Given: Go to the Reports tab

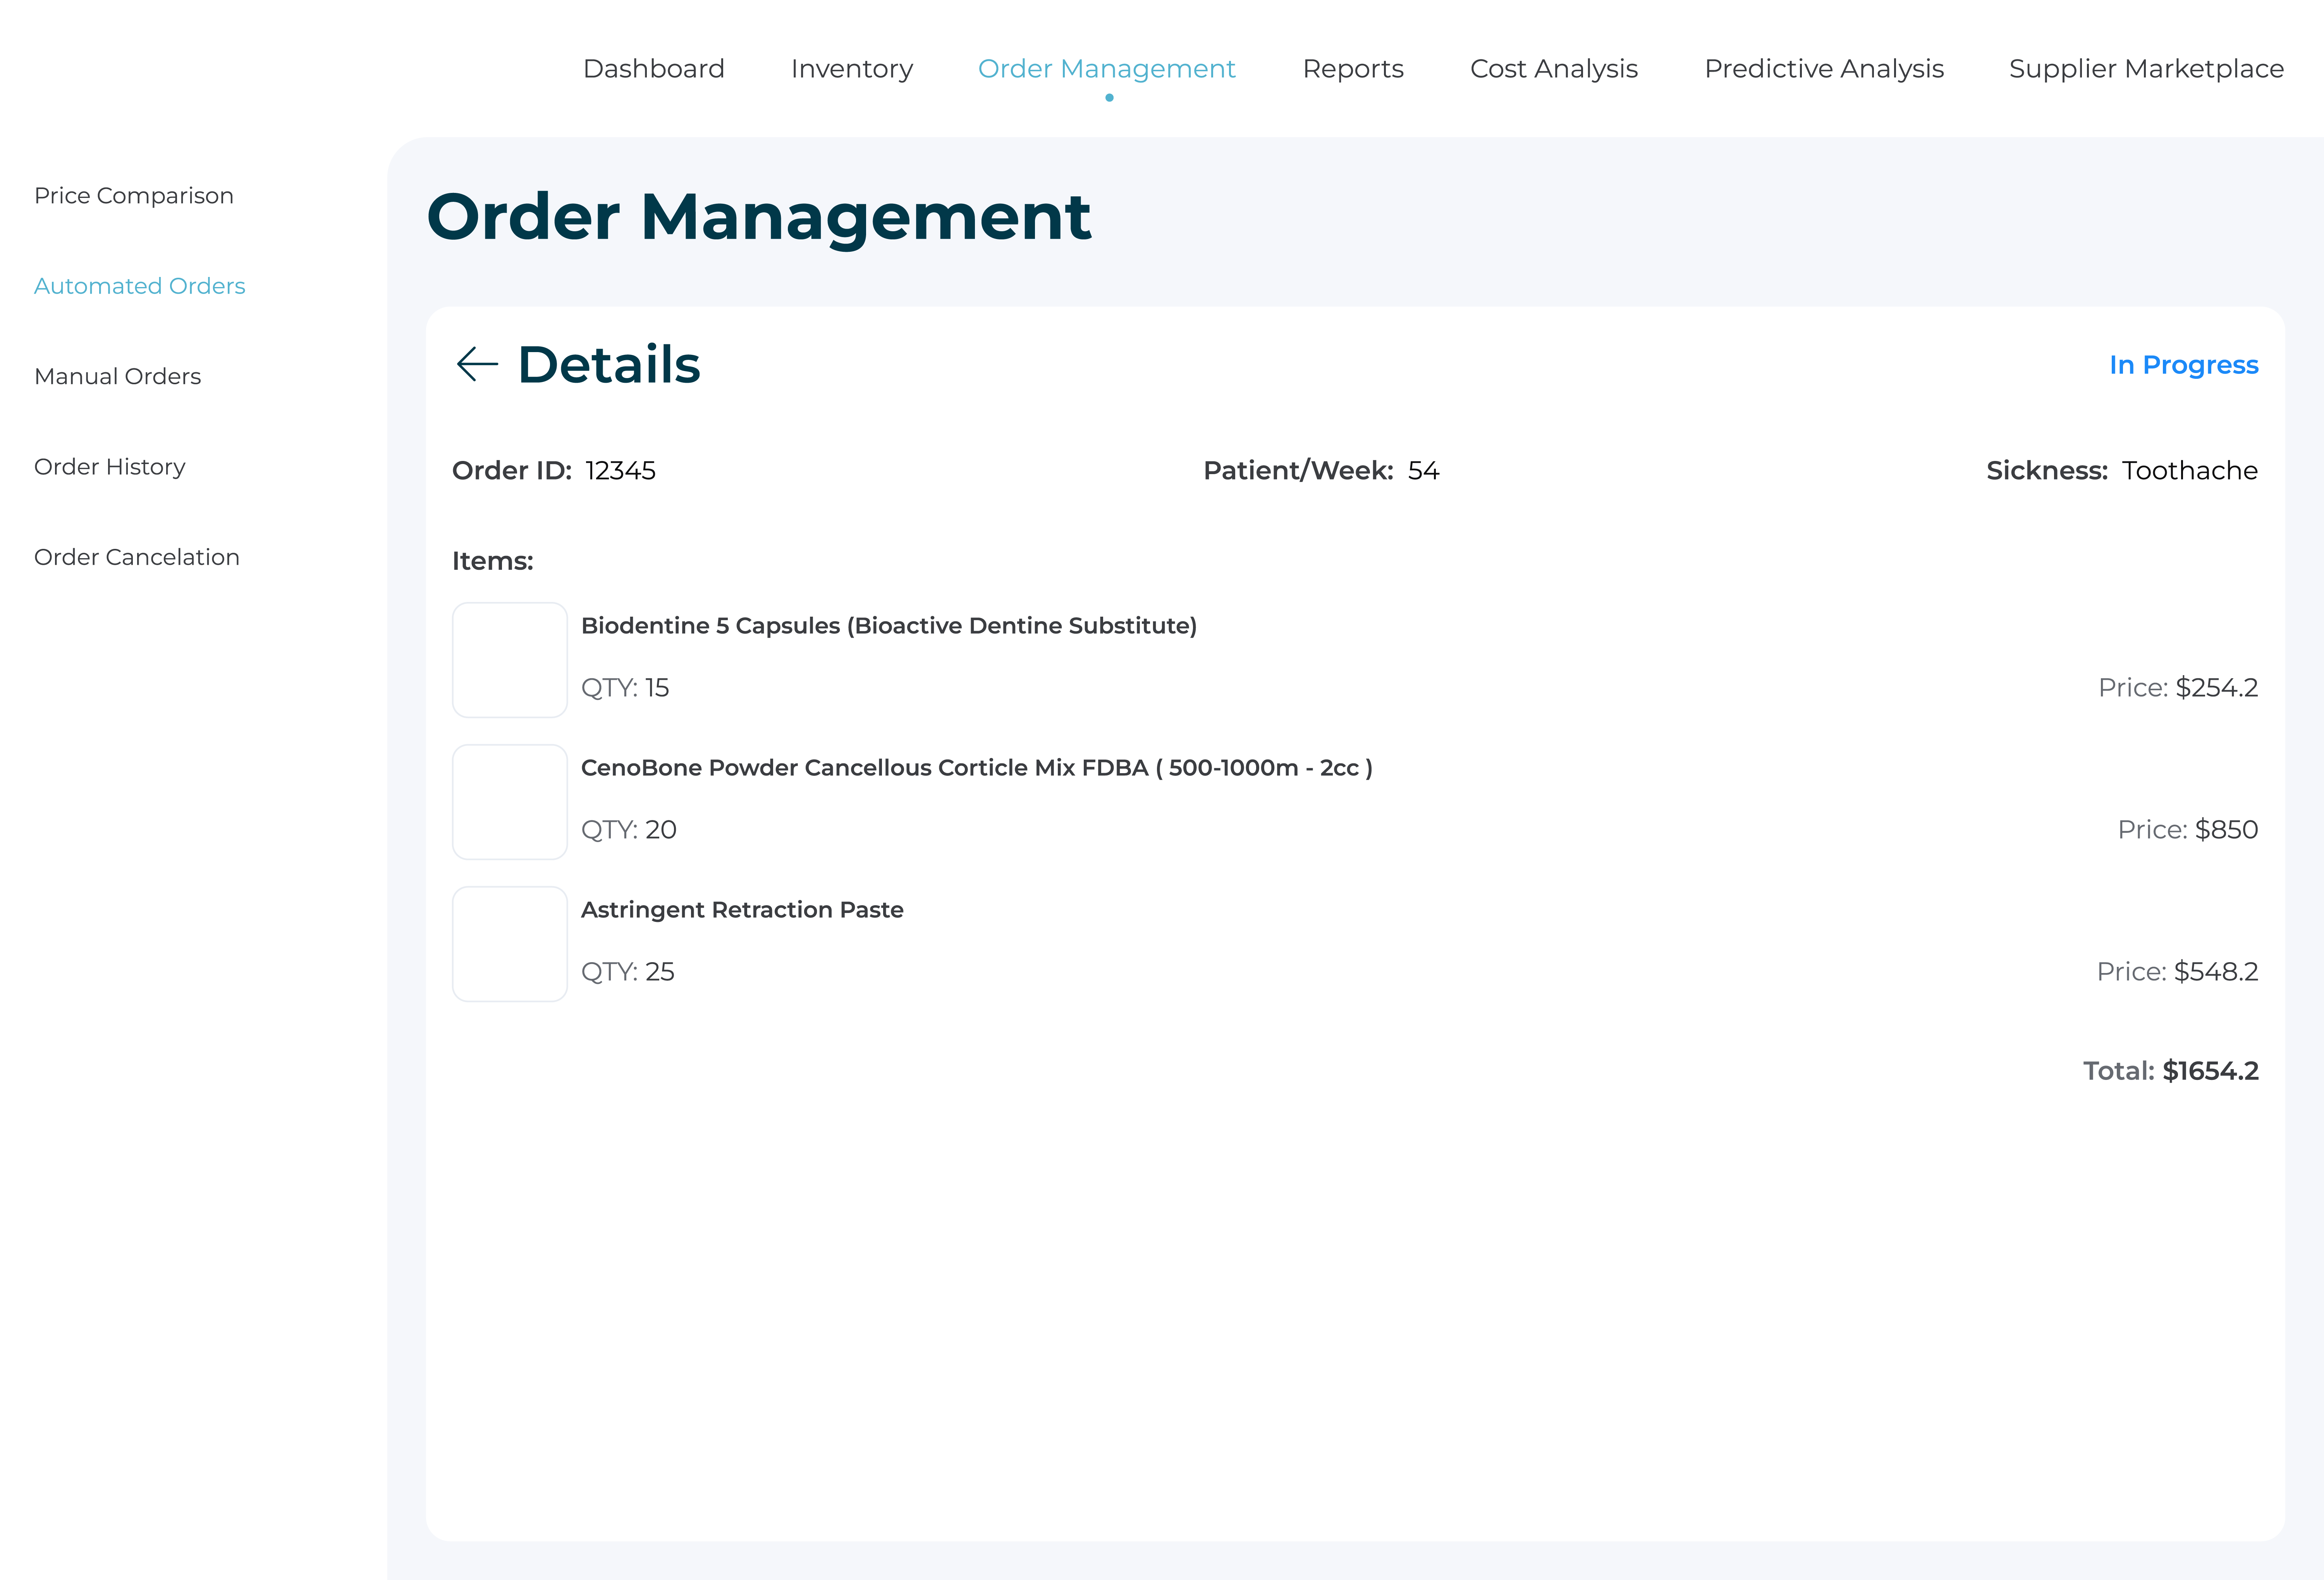Looking at the screenshot, I should [x=1352, y=68].
